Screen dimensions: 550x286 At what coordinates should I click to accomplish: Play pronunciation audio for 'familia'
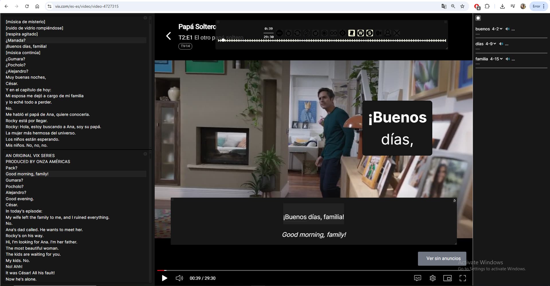508,59
